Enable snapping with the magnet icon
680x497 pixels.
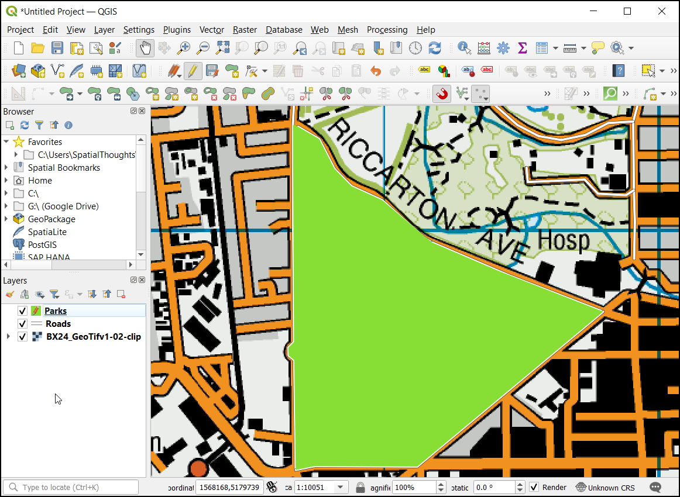pos(442,94)
